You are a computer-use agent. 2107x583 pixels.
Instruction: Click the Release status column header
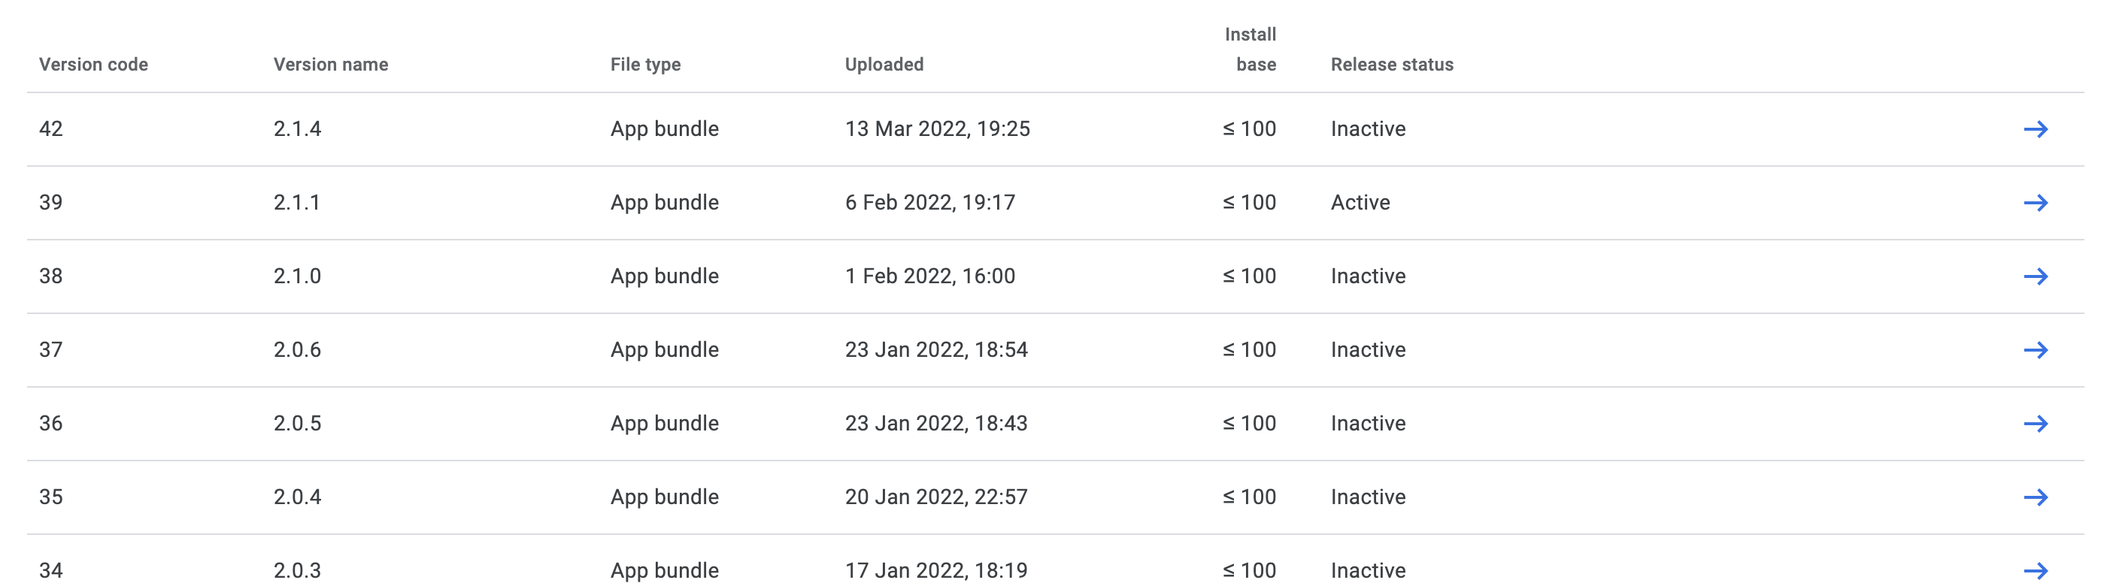tap(1392, 65)
